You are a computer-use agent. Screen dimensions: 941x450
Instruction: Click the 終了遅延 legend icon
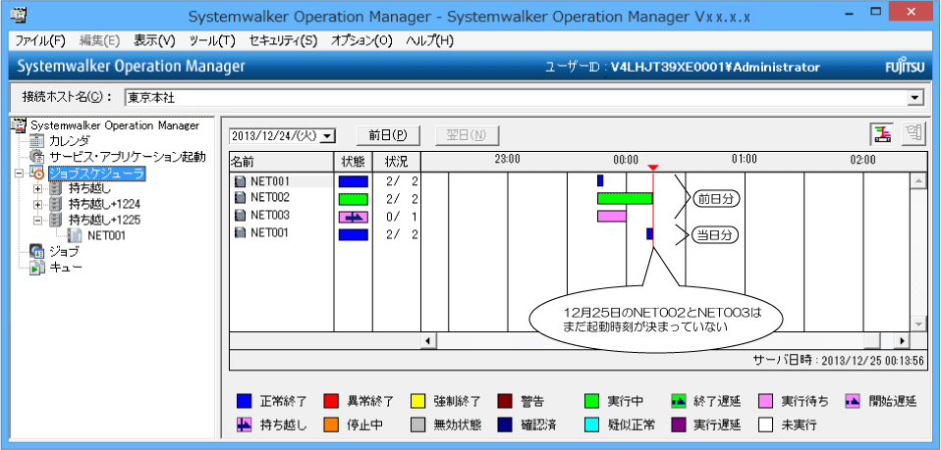(678, 401)
